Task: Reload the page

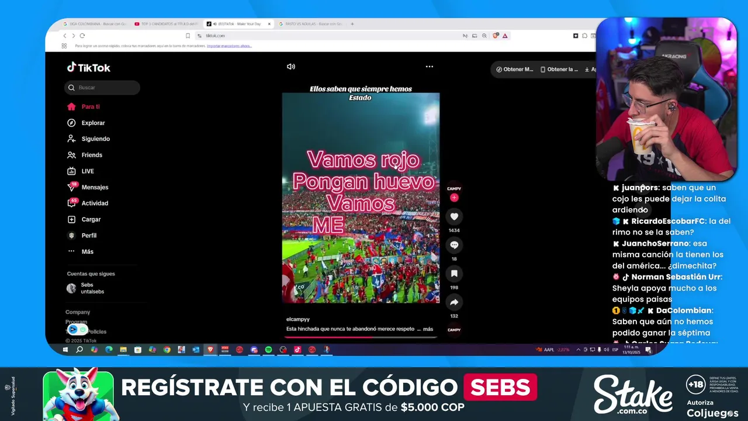Action: point(82,36)
